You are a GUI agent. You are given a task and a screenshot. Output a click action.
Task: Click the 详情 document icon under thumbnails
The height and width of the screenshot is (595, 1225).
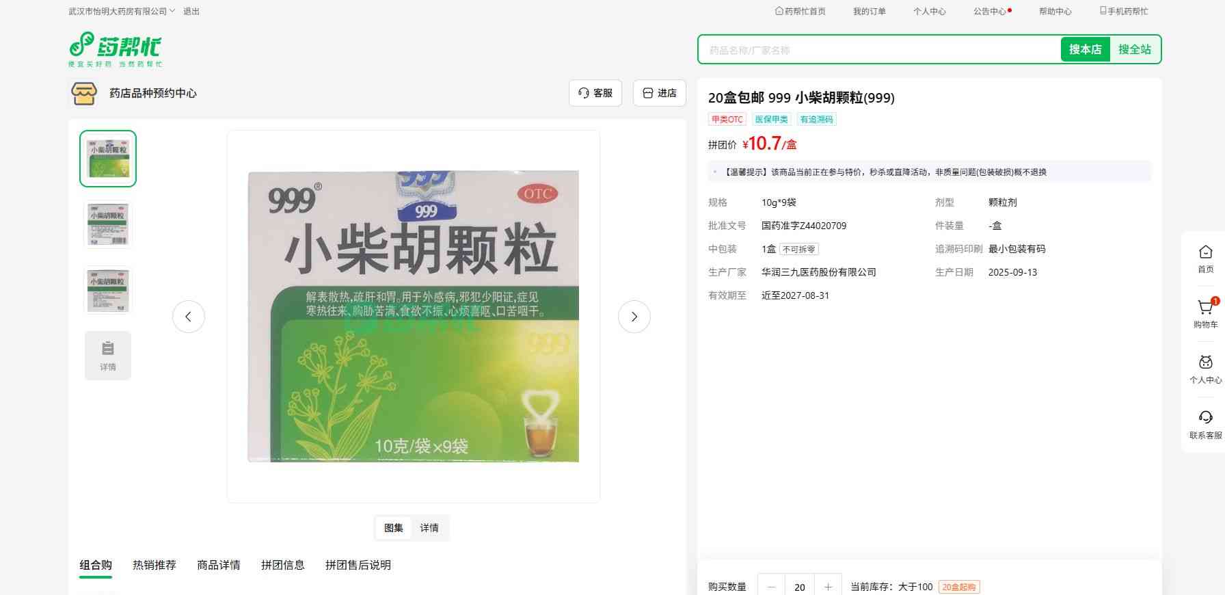[108, 355]
